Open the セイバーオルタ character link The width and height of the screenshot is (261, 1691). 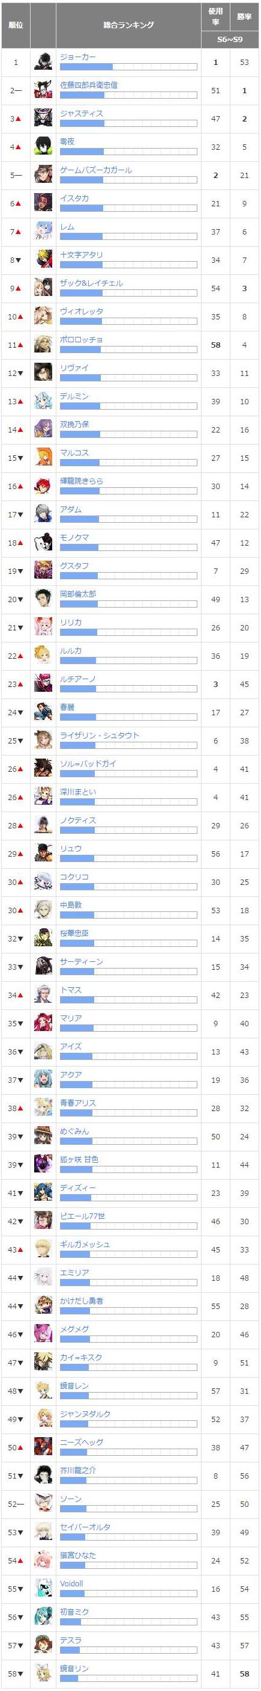(x=85, y=1527)
